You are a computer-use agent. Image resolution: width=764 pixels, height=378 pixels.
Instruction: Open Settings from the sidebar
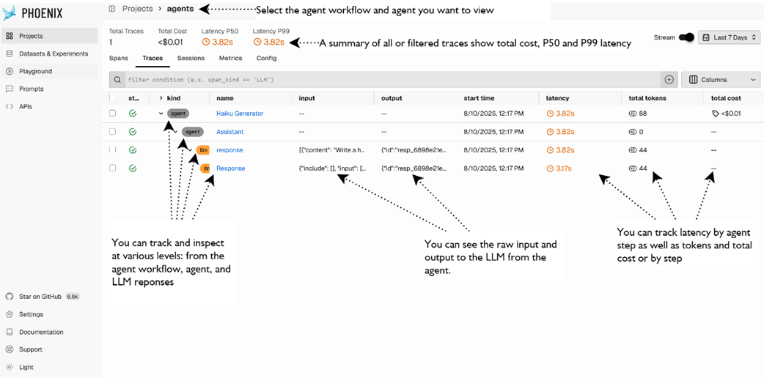pos(31,314)
